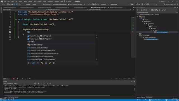Click Solution Explorer home icon

[142, 10]
